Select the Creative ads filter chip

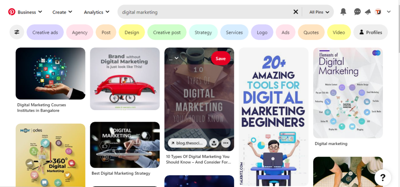pos(45,32)
